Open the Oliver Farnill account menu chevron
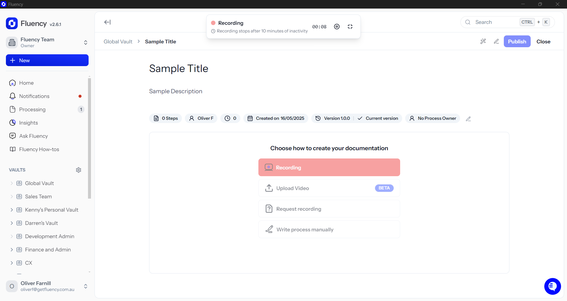 point(86,286)
